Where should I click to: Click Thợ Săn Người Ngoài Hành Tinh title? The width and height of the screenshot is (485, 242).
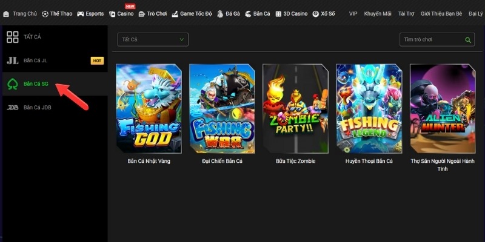pos(443,165)
